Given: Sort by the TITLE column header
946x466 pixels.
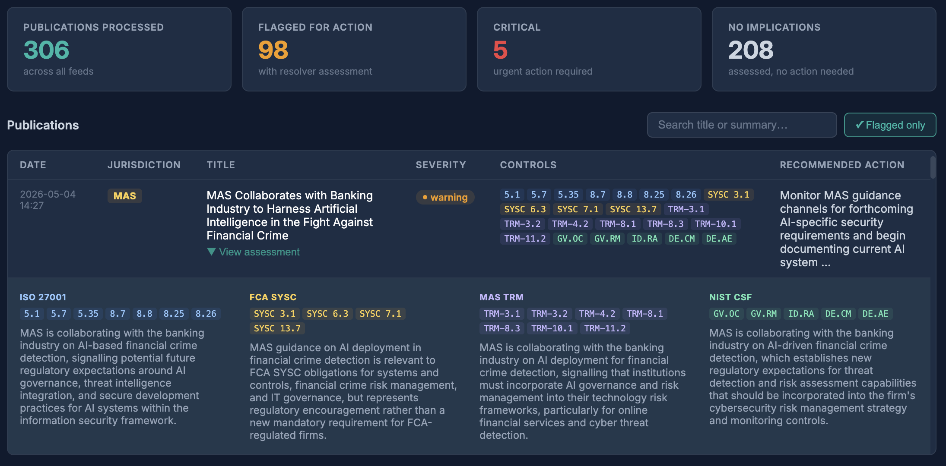Looking at the screenshot, I should click(221, 165).
